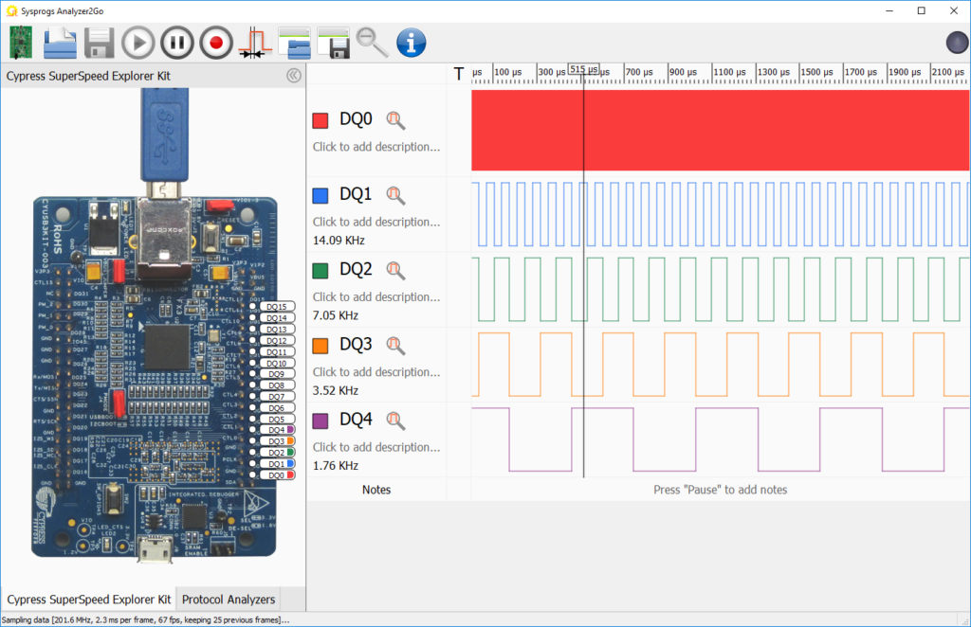Click the 14.09 KHz frequency reading

click(x=339, y=240)
